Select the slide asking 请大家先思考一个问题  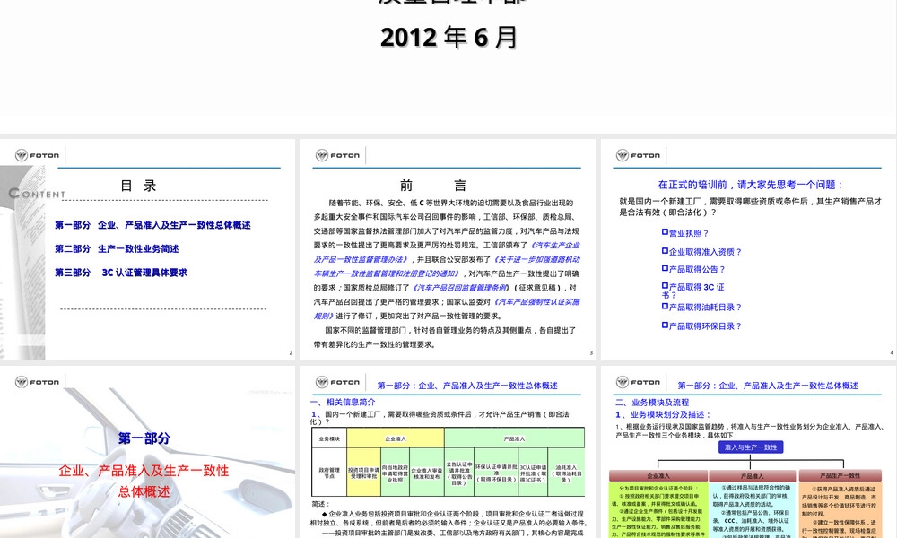(748, 249)
